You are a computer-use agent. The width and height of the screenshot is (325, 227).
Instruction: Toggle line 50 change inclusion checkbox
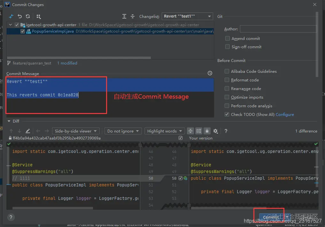180,178
